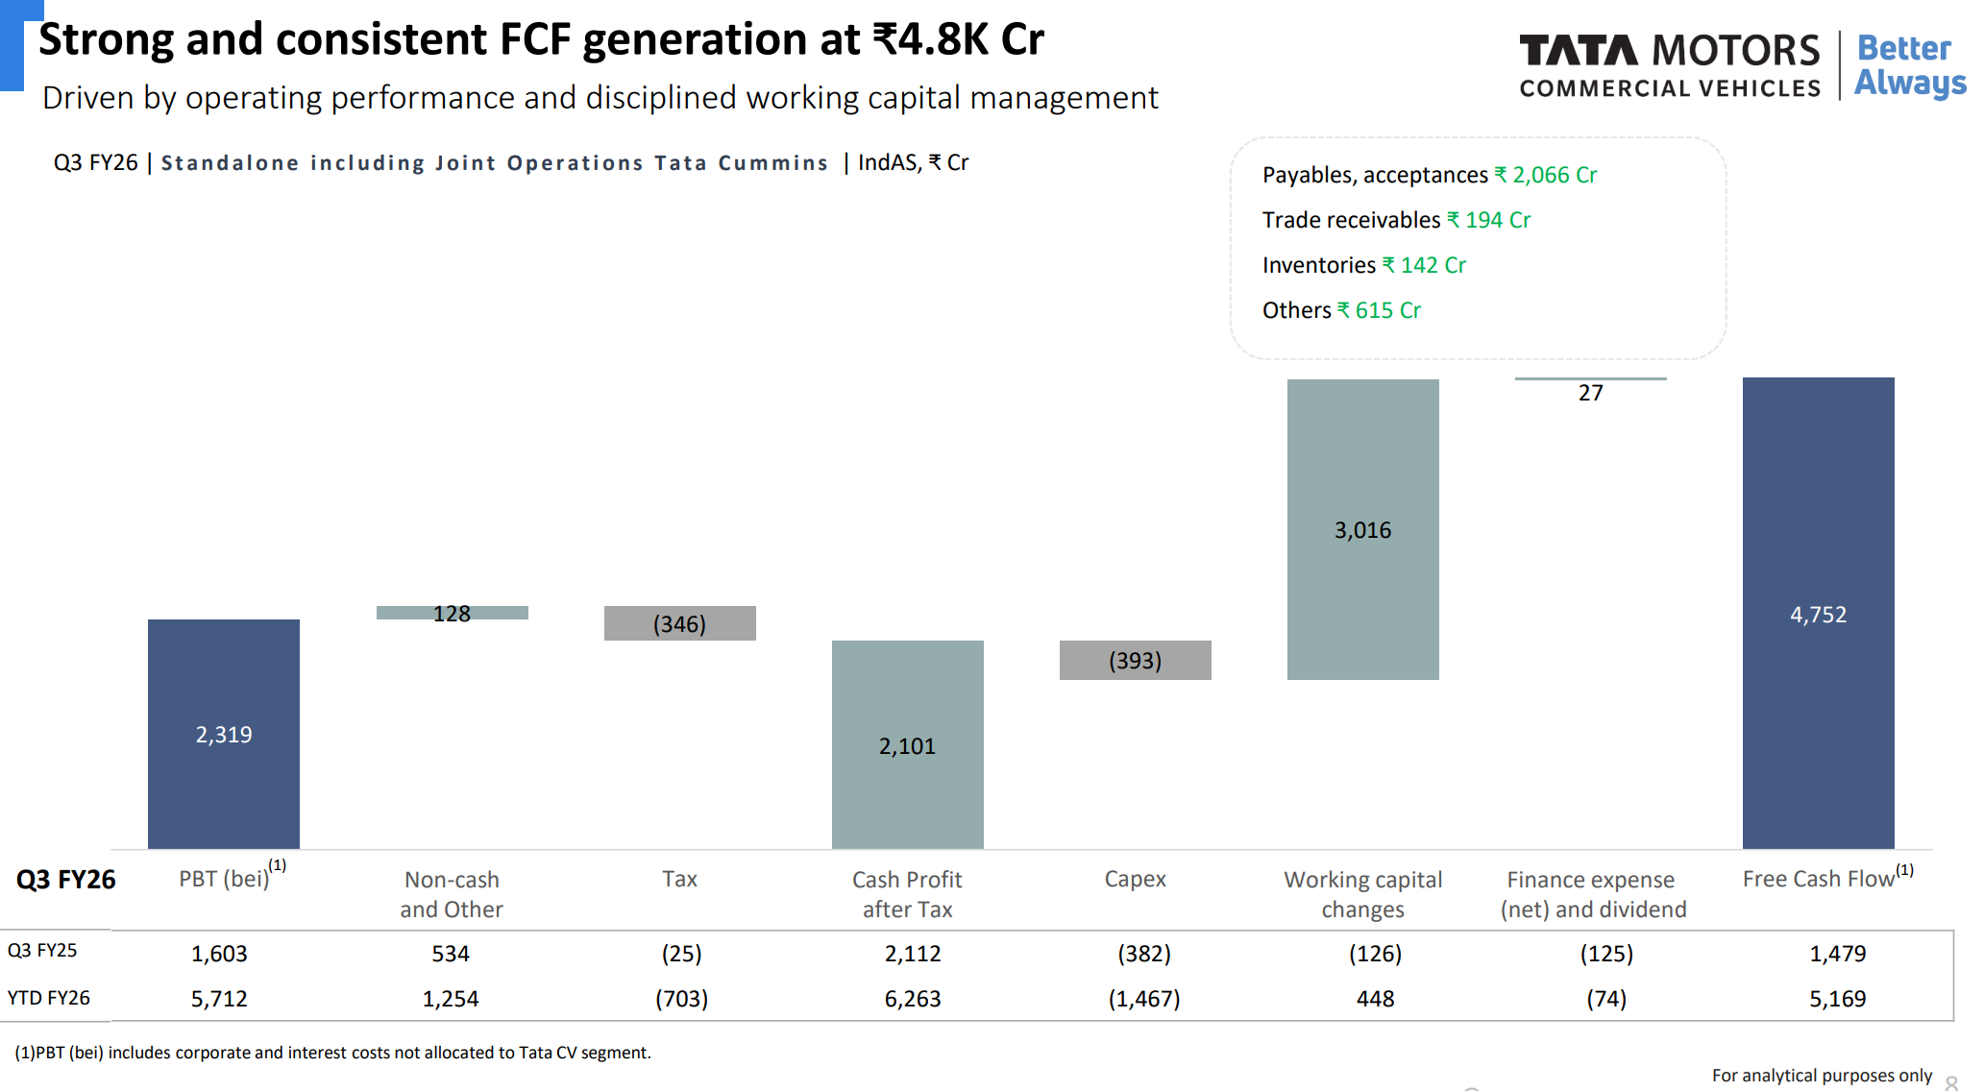The height and width of the screenshot is (1091, 1984).
Task: Select the Q3 FY25 row label
Action: click(x=42, y=951)
